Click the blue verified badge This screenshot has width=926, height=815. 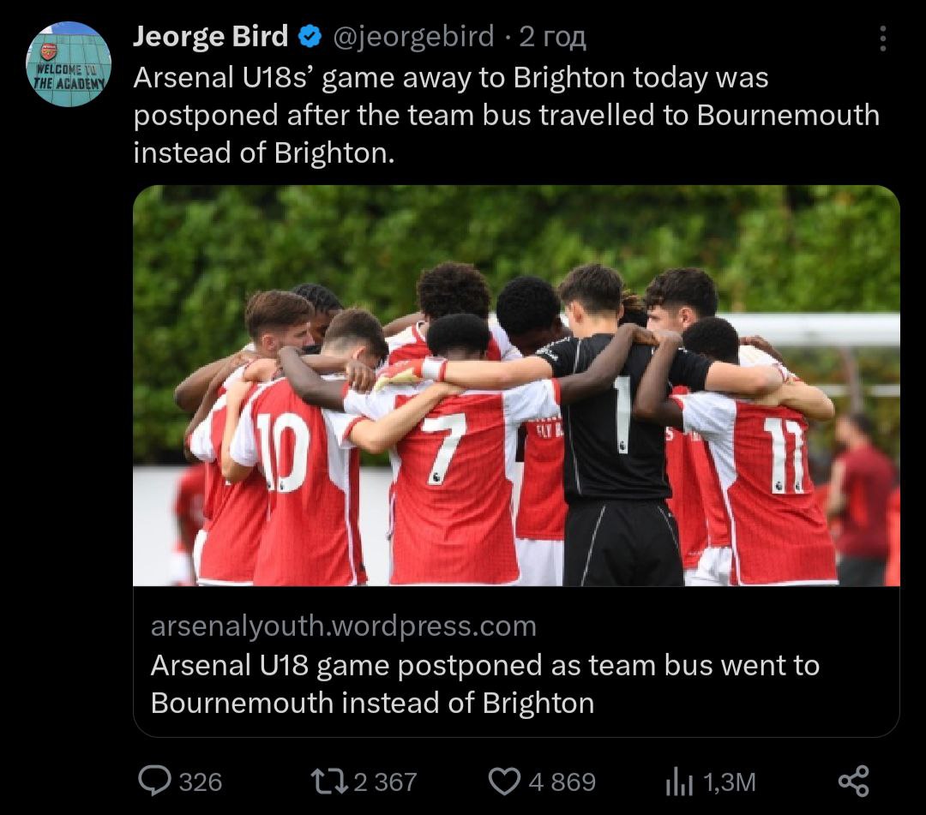pyautogui.click(x=310, y=37)
